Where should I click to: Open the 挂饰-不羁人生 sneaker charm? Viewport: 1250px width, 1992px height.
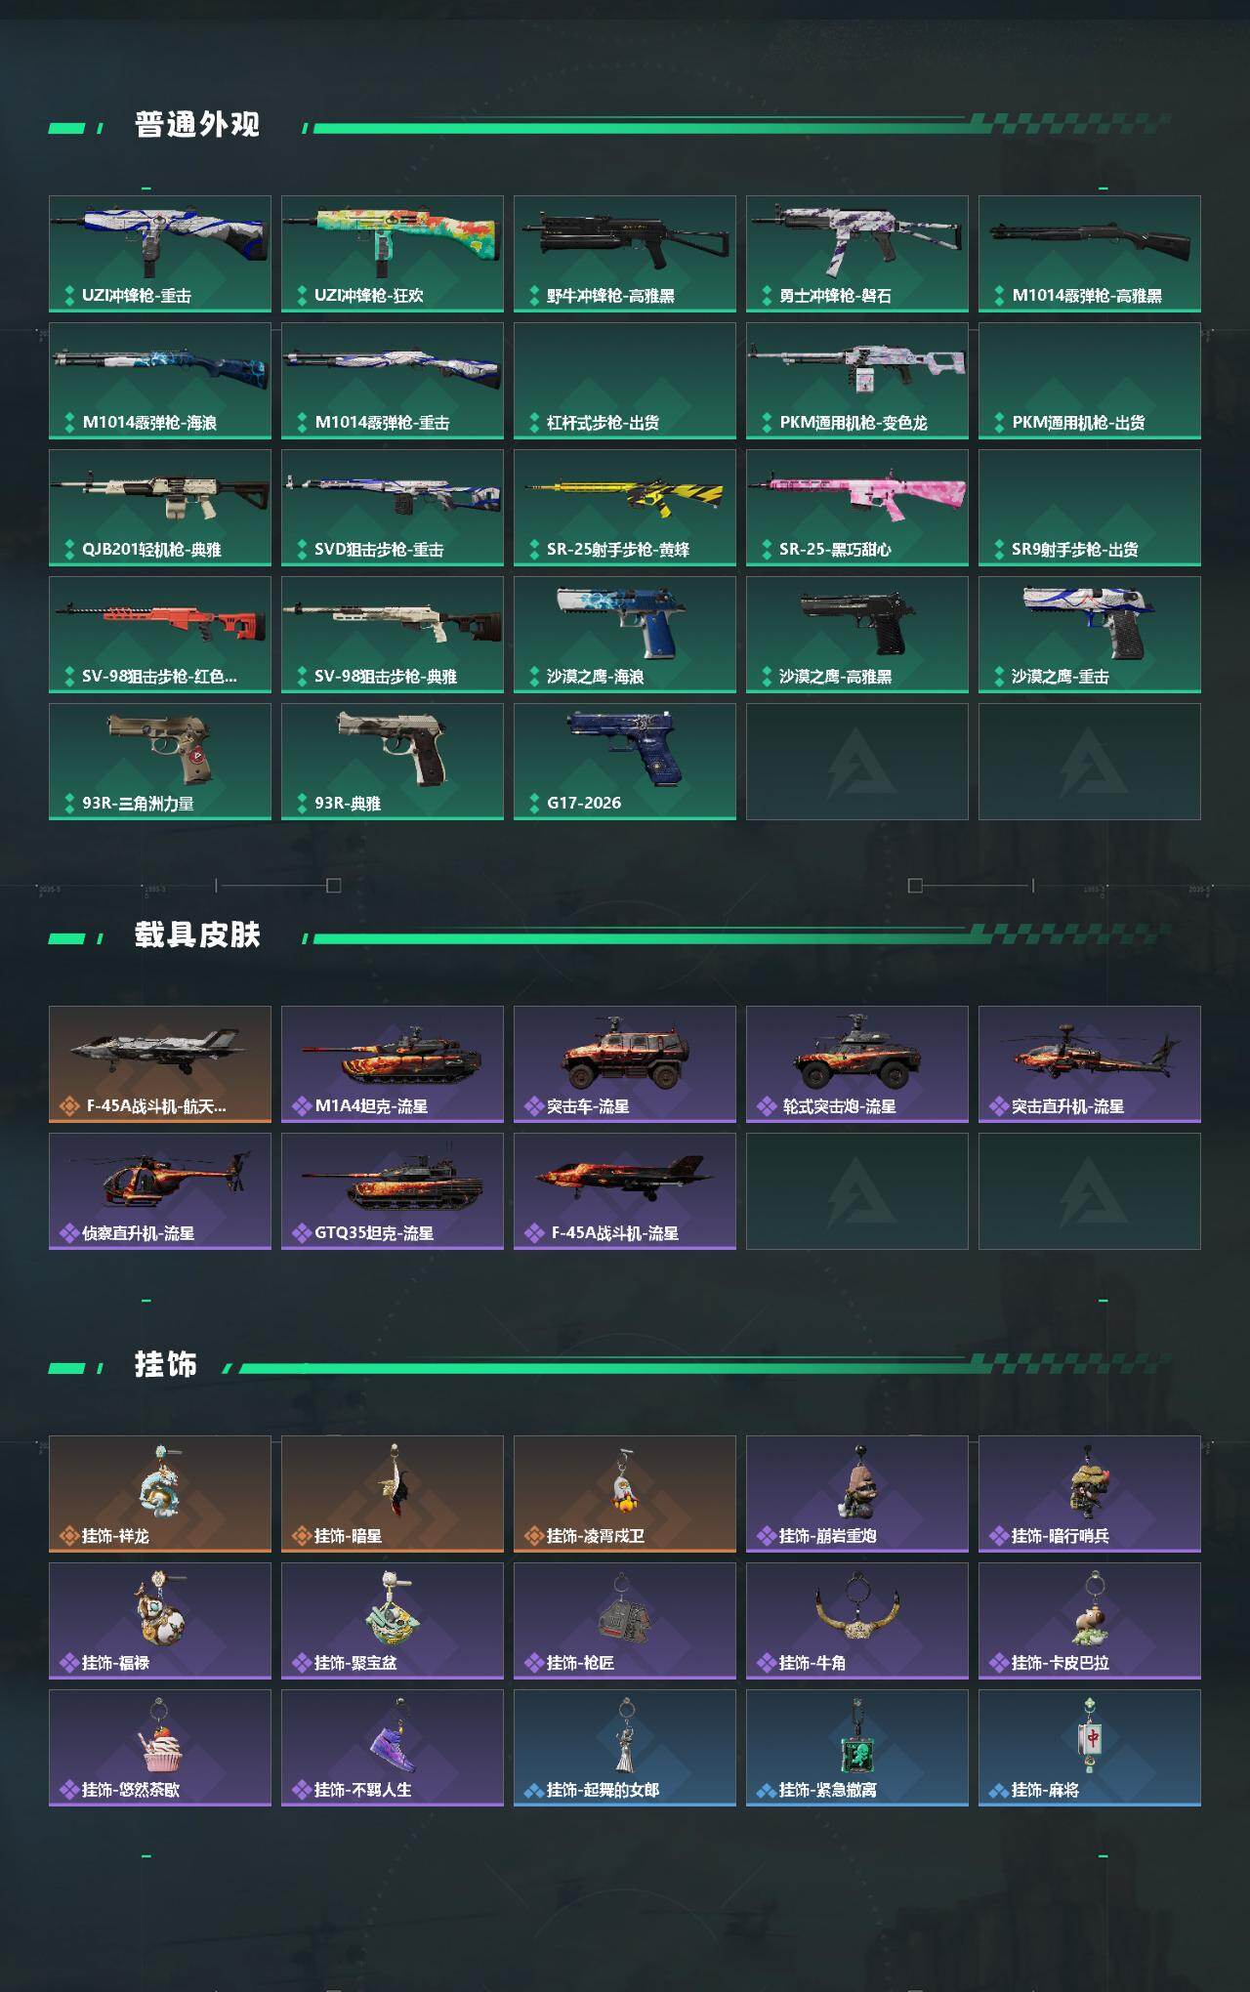393,1748
